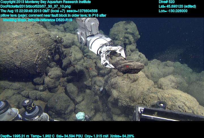Click the Lon= -130.028000 value
The height and width of the screenshot is (138, 204).
173,11
